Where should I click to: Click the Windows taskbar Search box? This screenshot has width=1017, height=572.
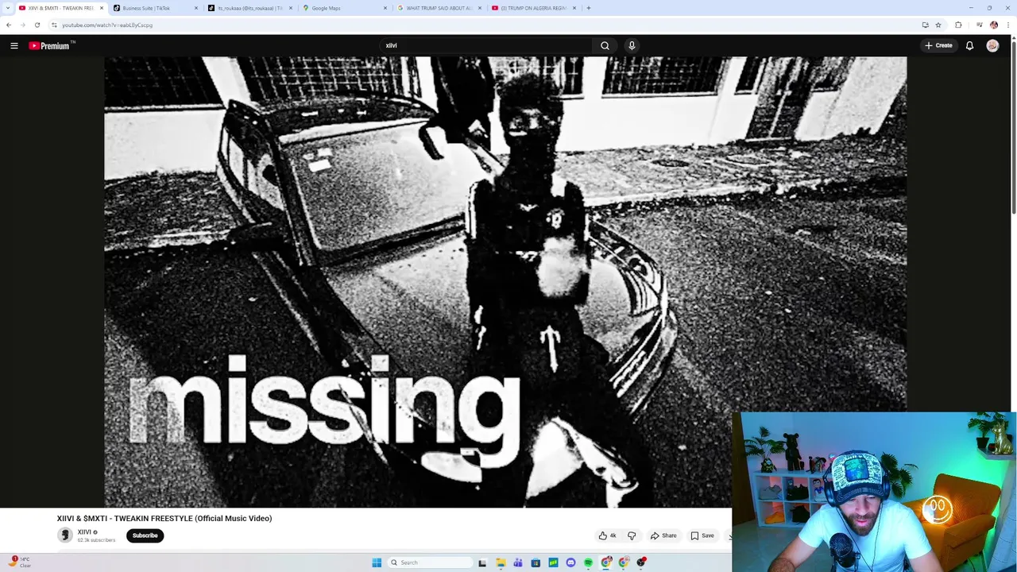(x=429, y=562)
